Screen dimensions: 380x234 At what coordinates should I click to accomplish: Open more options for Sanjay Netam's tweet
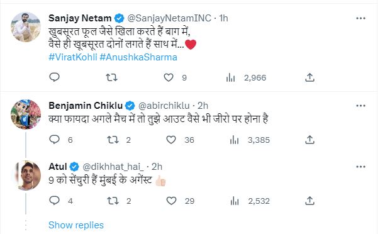point(361,18)
